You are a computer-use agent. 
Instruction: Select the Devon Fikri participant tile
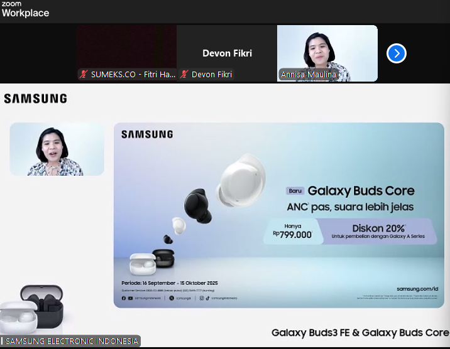pyautogui.click(x=227, y=49)
